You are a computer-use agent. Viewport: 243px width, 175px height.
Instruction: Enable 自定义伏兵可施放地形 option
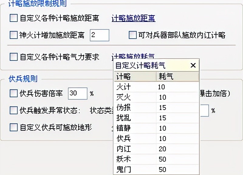[x=13, y=127]
